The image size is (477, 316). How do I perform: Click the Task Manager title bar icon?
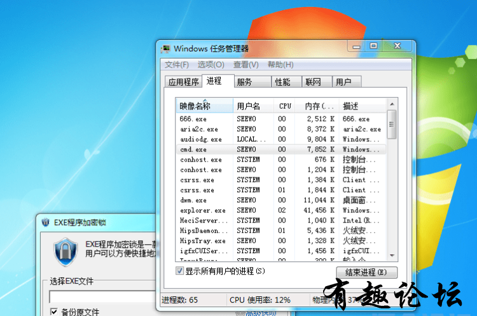click(166, 49)
